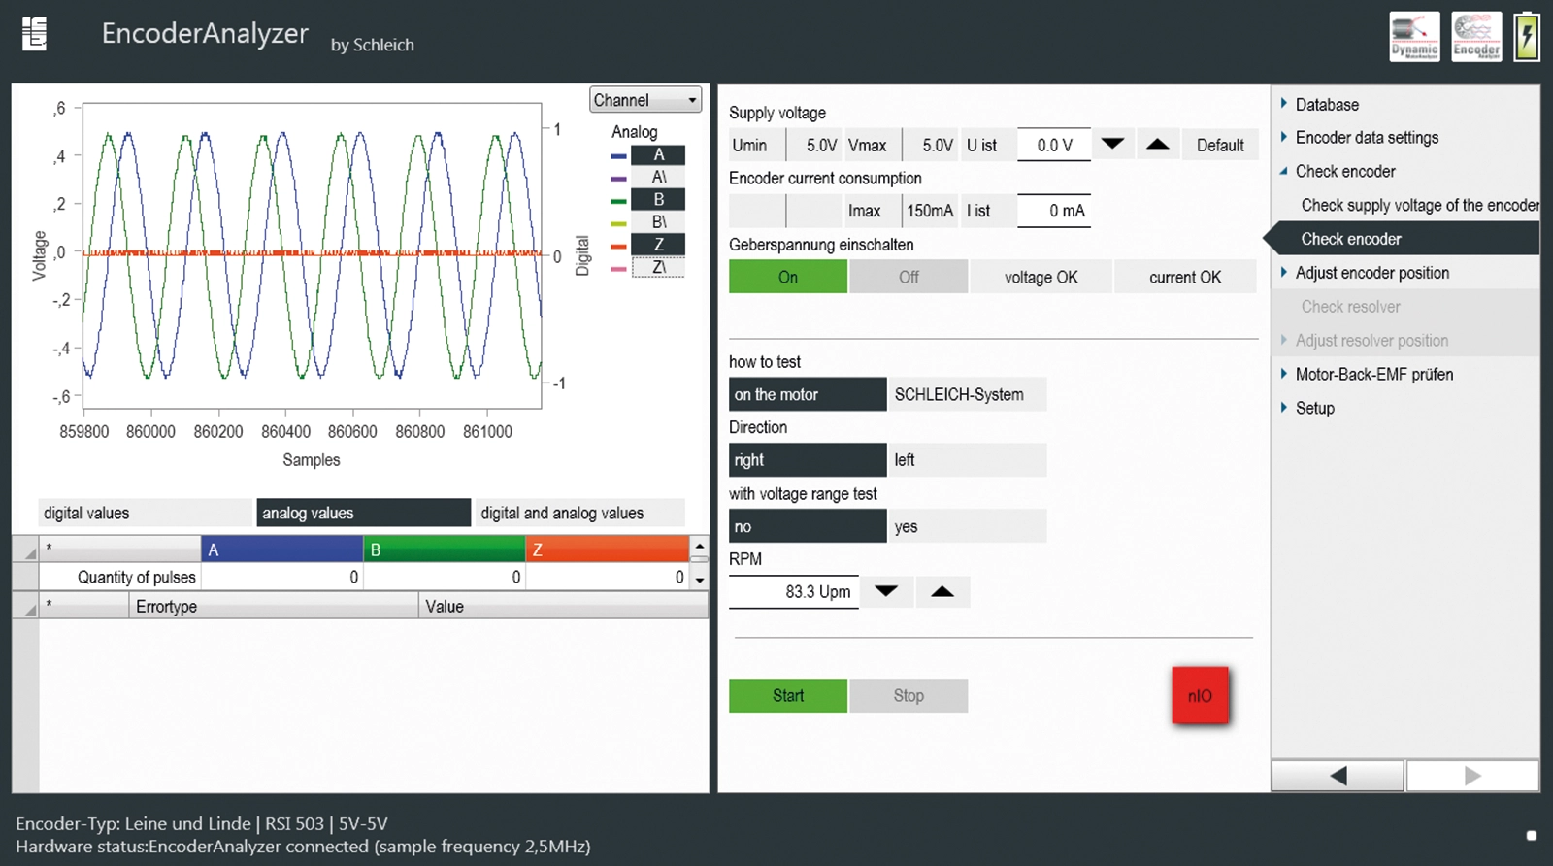The height and width of the screenshot is (866, 1553).
Task: Select Check supply voltage of the encoder
Action: click(x=1418, y=205)
